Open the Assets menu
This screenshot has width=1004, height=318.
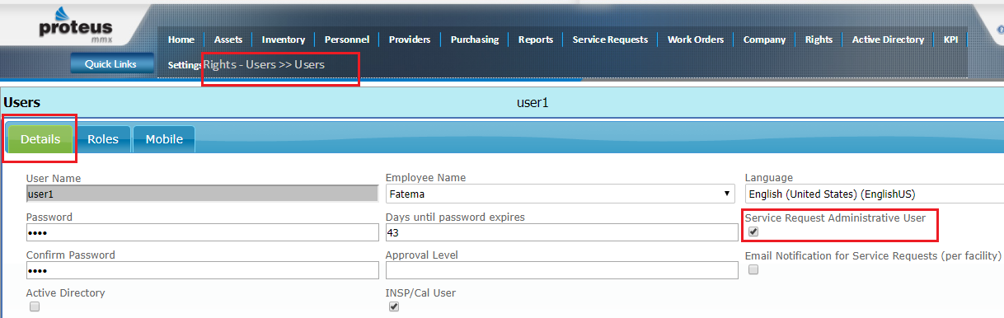[x=228, y=40]
